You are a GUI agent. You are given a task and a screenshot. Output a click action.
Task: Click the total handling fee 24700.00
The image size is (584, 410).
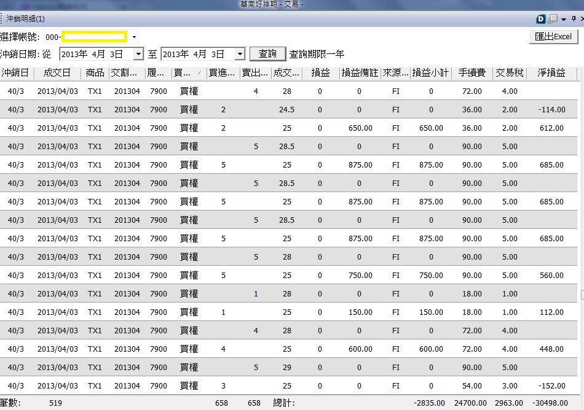point(470,403)
